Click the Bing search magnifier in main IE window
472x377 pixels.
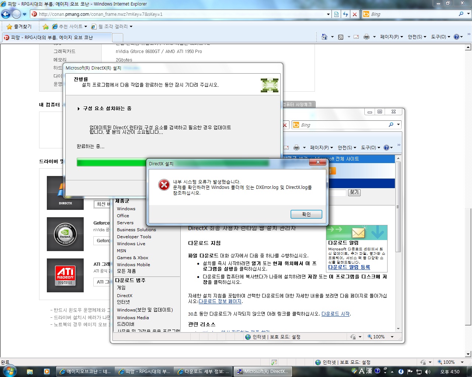[461, 14]
